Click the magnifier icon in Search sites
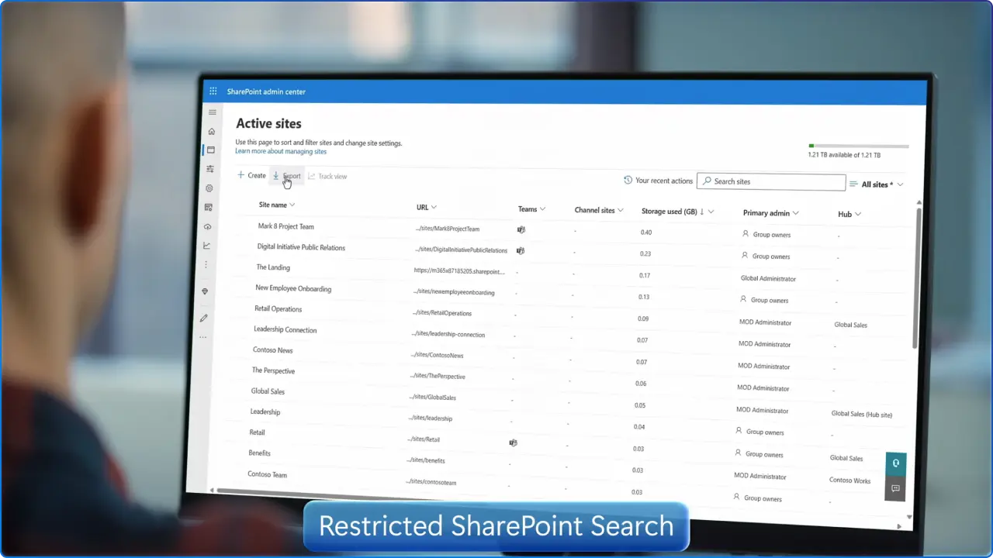Screen dimensions: 993x558 [x=707, y=181]
